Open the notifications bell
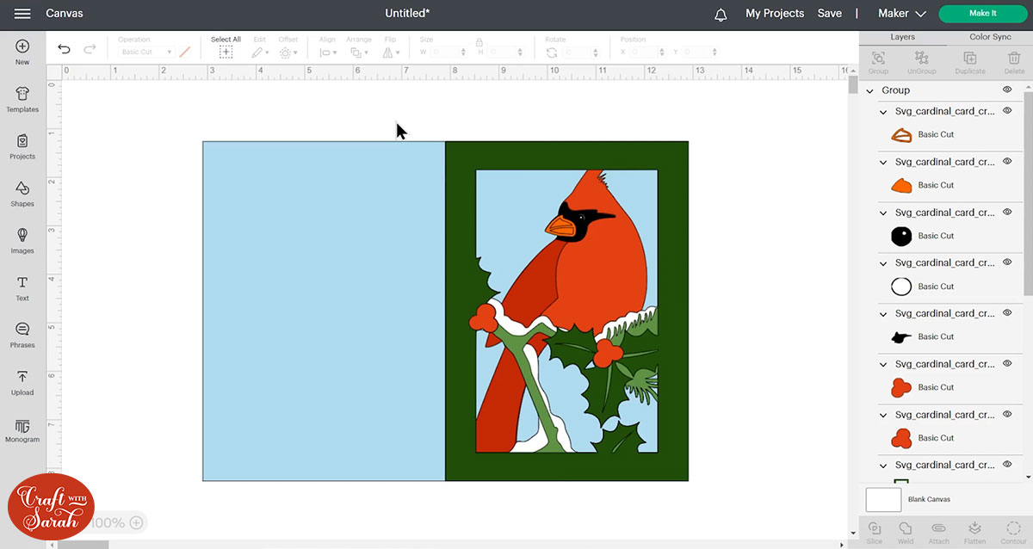Viewport: 1033px width, 549px height. tap(721, 14)
